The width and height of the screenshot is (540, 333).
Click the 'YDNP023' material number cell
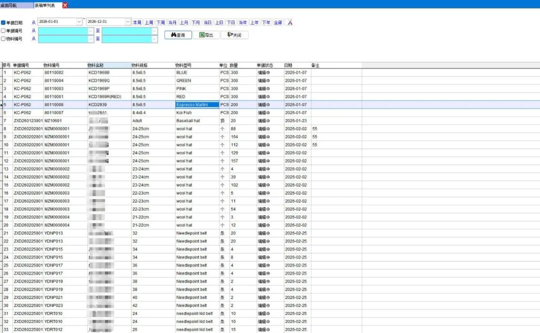coord(65,306)
